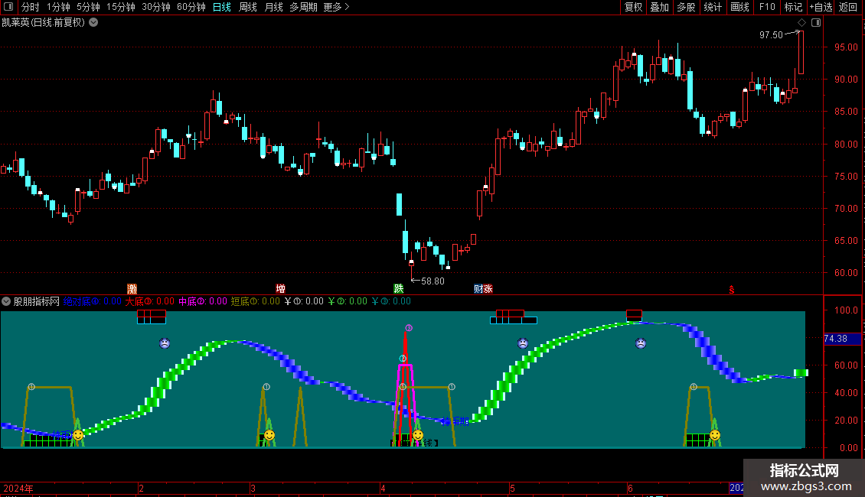Click the last smiley face on the right

(715, 435)
